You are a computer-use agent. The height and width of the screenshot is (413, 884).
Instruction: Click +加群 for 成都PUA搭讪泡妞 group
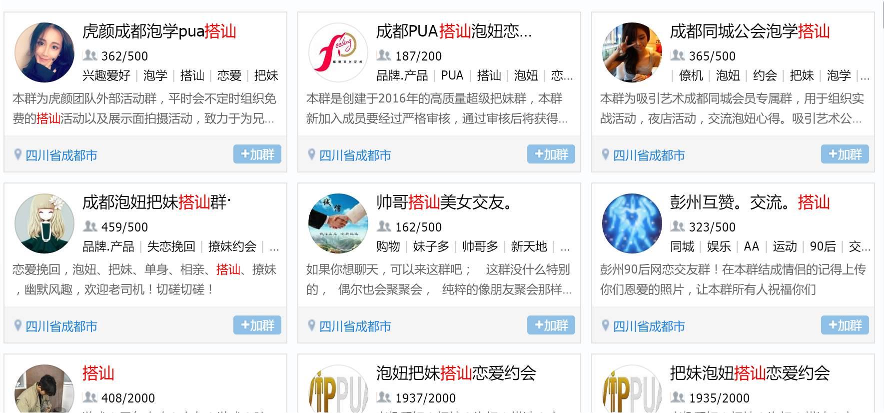tap(551, 154)
